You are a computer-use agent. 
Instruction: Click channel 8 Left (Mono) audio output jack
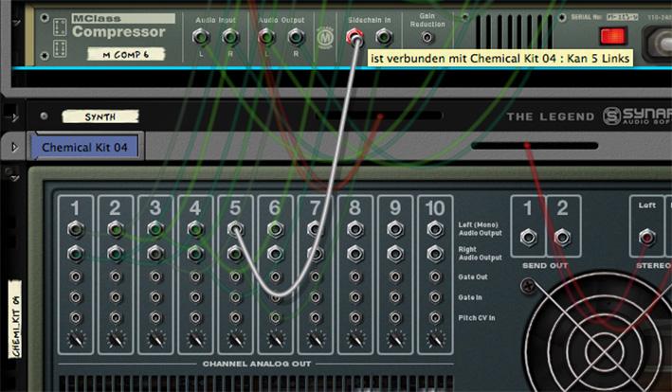click(x=354, y=229)
